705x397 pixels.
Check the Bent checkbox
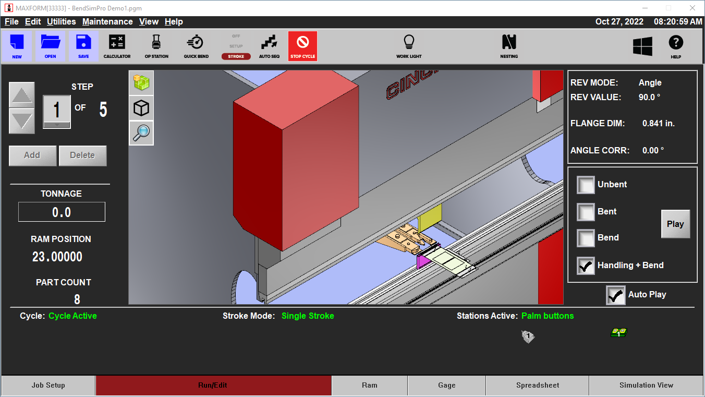click(586, 212)
